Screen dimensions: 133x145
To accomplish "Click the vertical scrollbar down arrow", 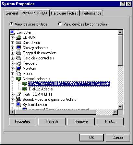I will pyautogui.click(x=120, y=107).
